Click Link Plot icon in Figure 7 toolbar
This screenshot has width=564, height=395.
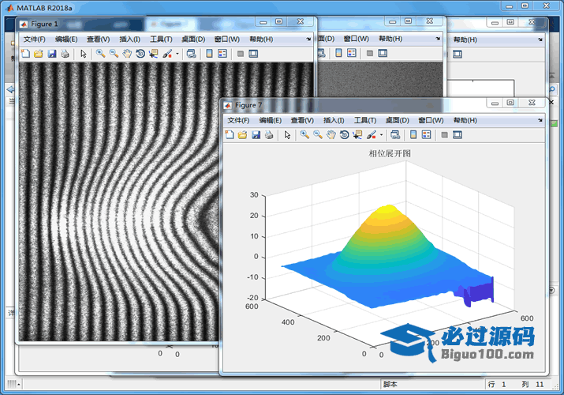pyautogui.click(x=395, y=135)
